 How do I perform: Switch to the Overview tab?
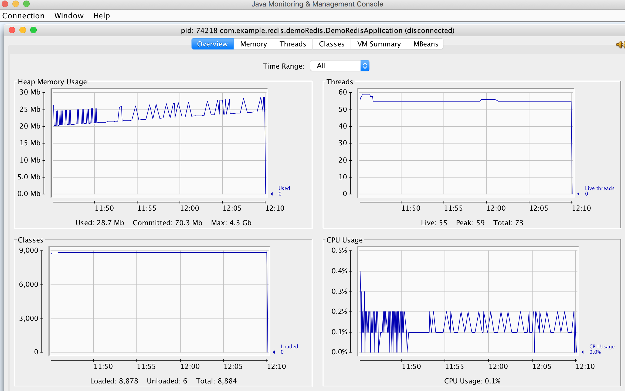click(212, 44)
